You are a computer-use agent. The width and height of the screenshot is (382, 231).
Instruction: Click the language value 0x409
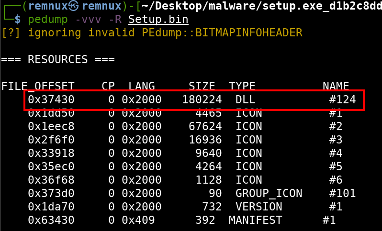coord(138,220)
